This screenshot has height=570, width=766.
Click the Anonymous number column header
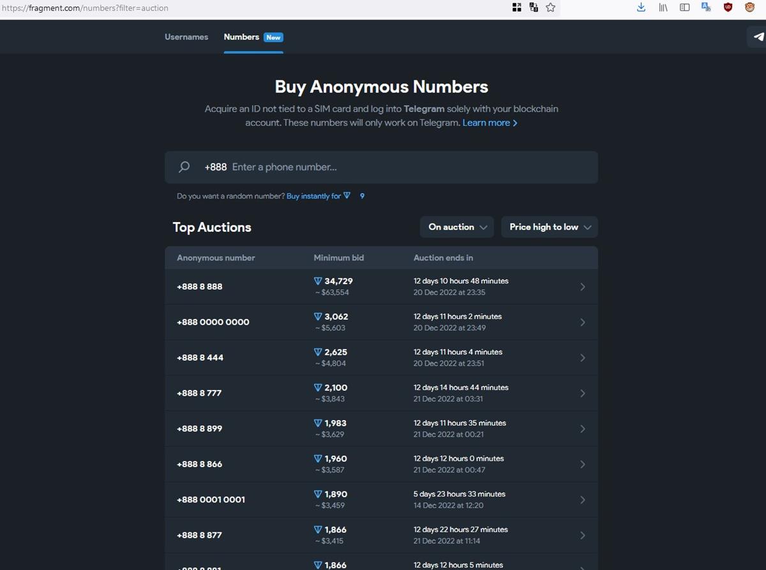pos(216,258)
